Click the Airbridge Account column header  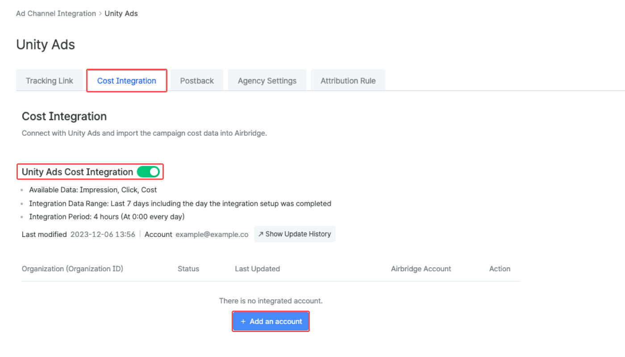(x=421, y=269)
